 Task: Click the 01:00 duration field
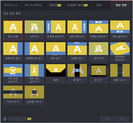17,119
